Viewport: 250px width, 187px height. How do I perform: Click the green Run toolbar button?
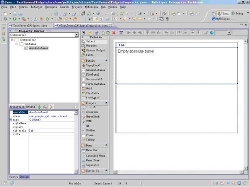[14, 19]
